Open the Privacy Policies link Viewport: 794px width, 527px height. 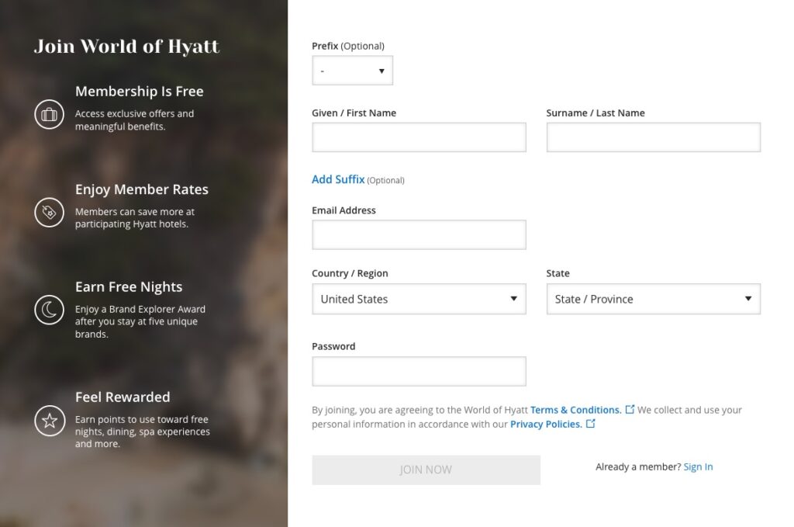tap(545, 424)
